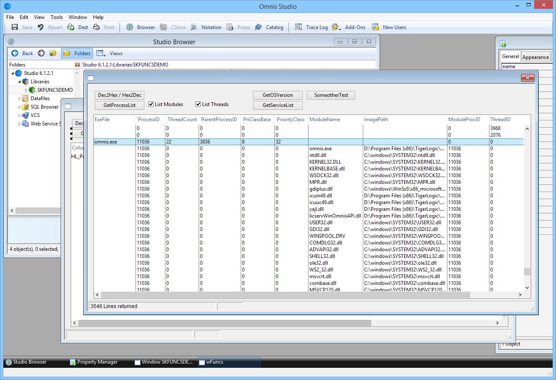The width and height of the screenshot is (556, 380).
Task: Open the Trace Log icon
Action: pyautogui.click(x=298, y=27)
